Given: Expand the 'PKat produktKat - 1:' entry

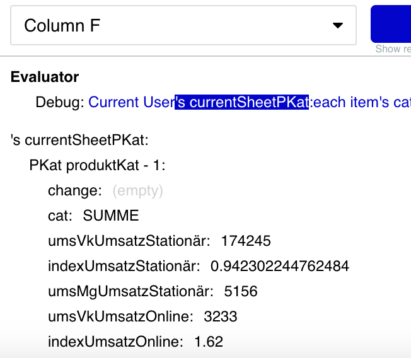Looking at the screenshot, I should [x=97, y=165].
